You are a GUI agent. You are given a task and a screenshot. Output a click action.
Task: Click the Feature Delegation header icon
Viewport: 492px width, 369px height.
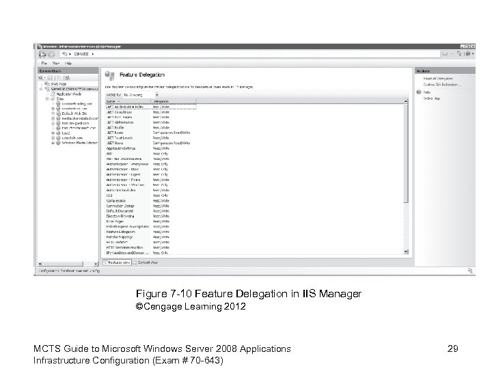pos(109,75)
